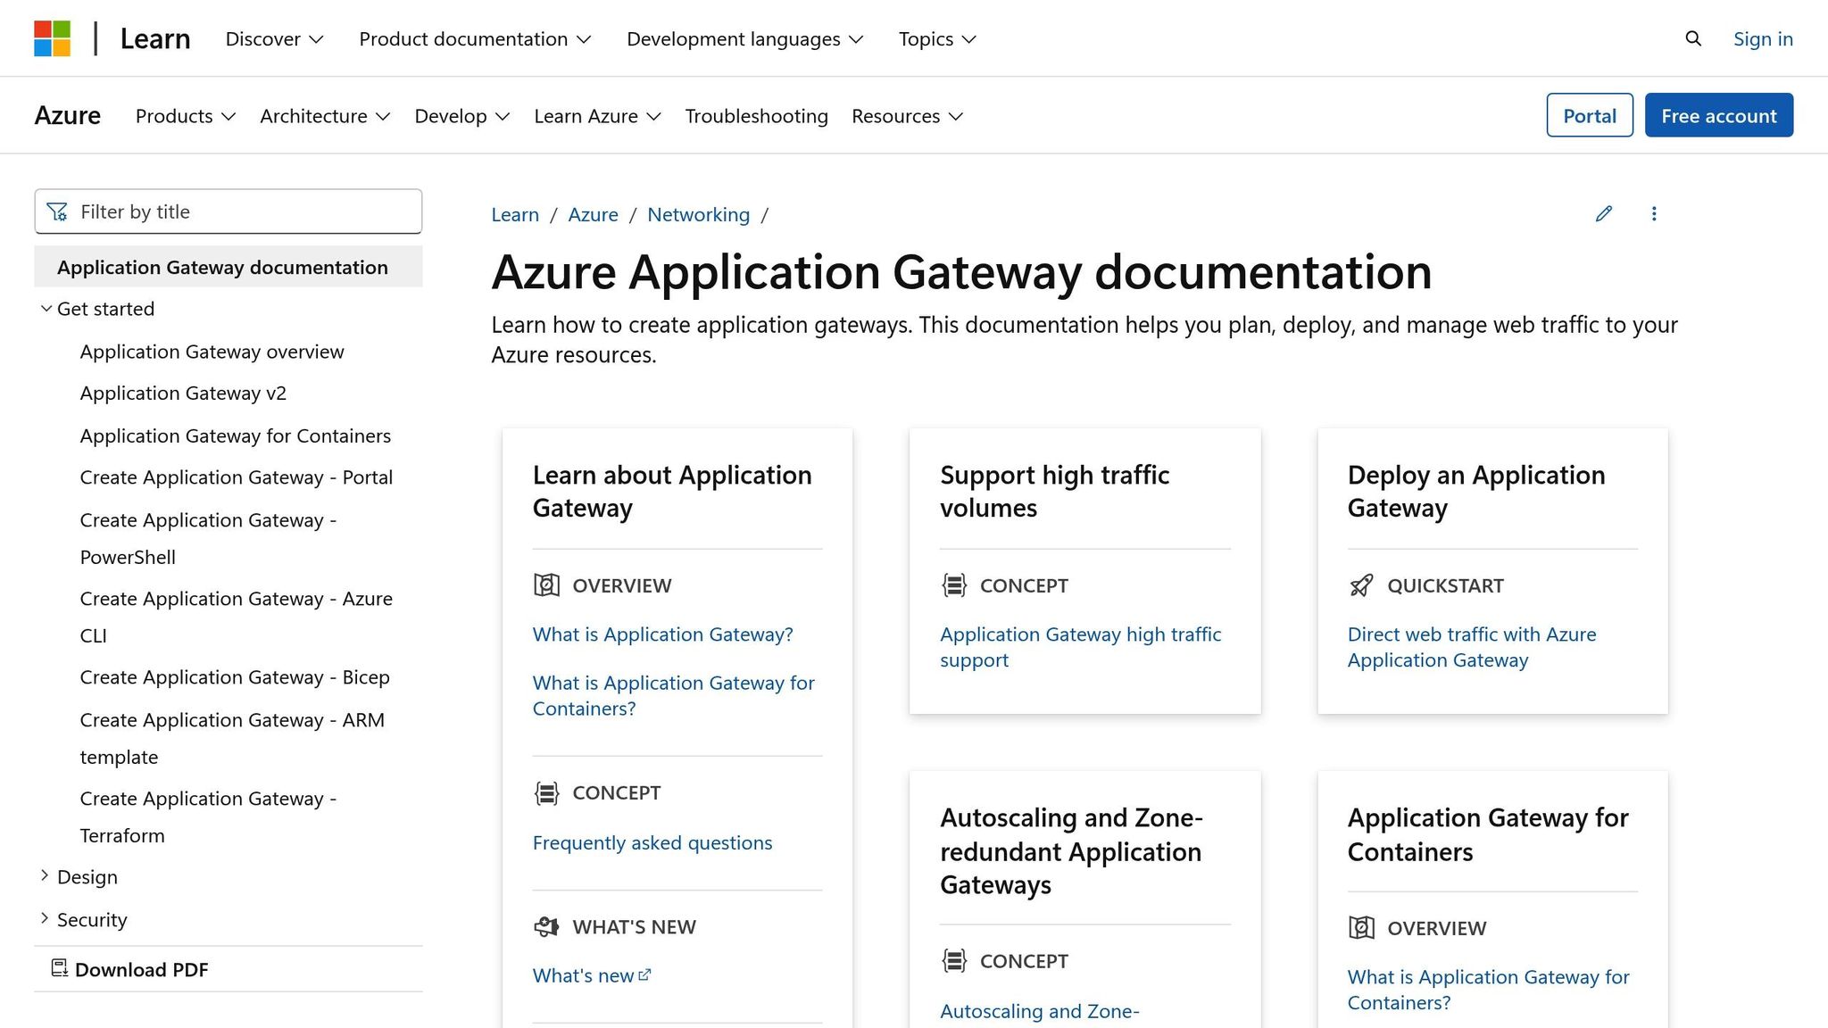1828x1028 pixels.
Task: Open the Learn breadcrumb link
Action: 515,214
